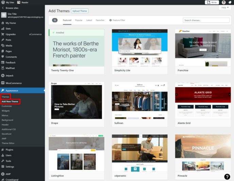Image resolution: width=234 pixels, height=181 pixels.
Task: Go back via Browse sites chevron
Action: pos(3,8)
